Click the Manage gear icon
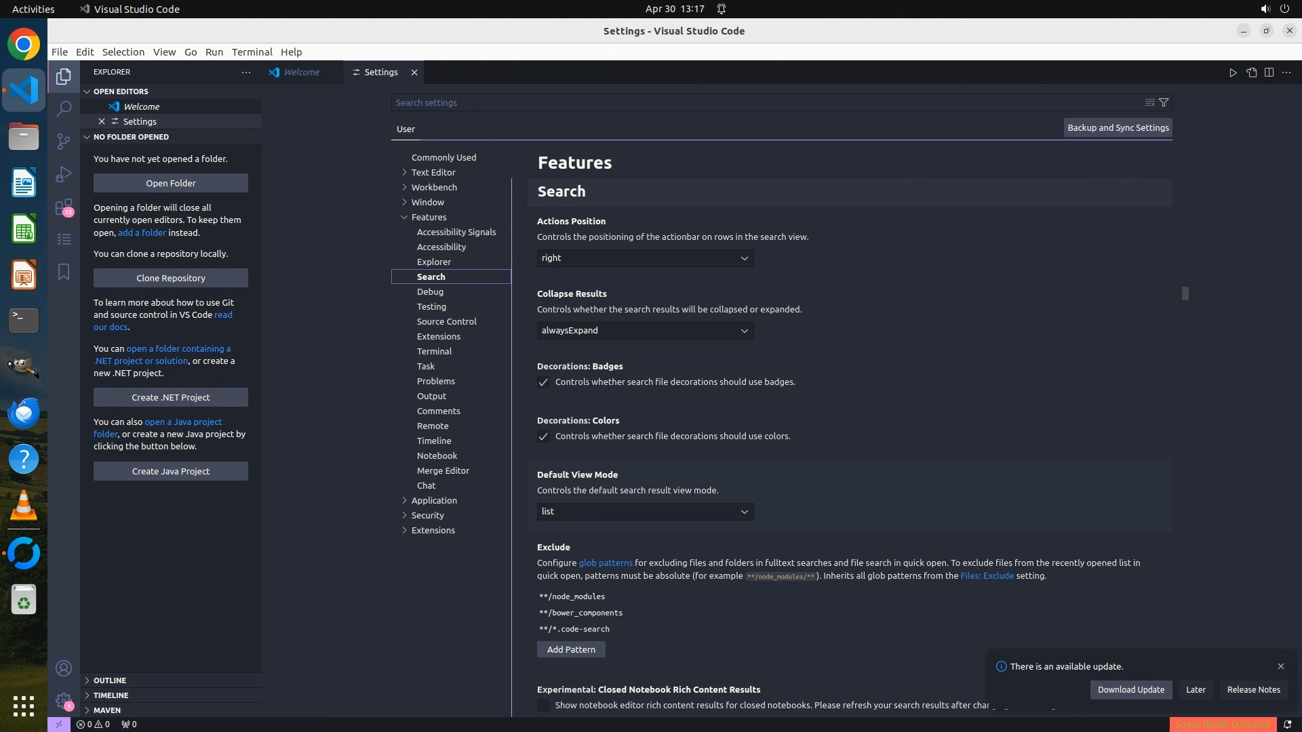The height and width of the screenshot is (732, 1302). click(64, 701)
